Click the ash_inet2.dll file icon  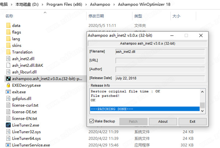[x=8, y=59]
